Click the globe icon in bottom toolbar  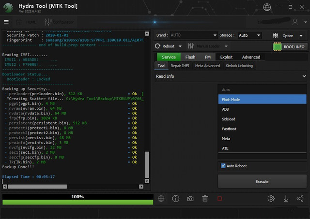pyautogui.click(x=161, y=199)
